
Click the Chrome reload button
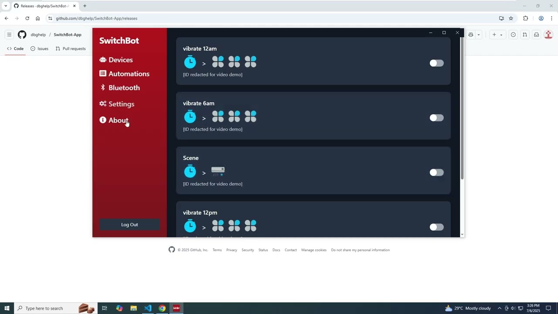click(x=27, y=18)
